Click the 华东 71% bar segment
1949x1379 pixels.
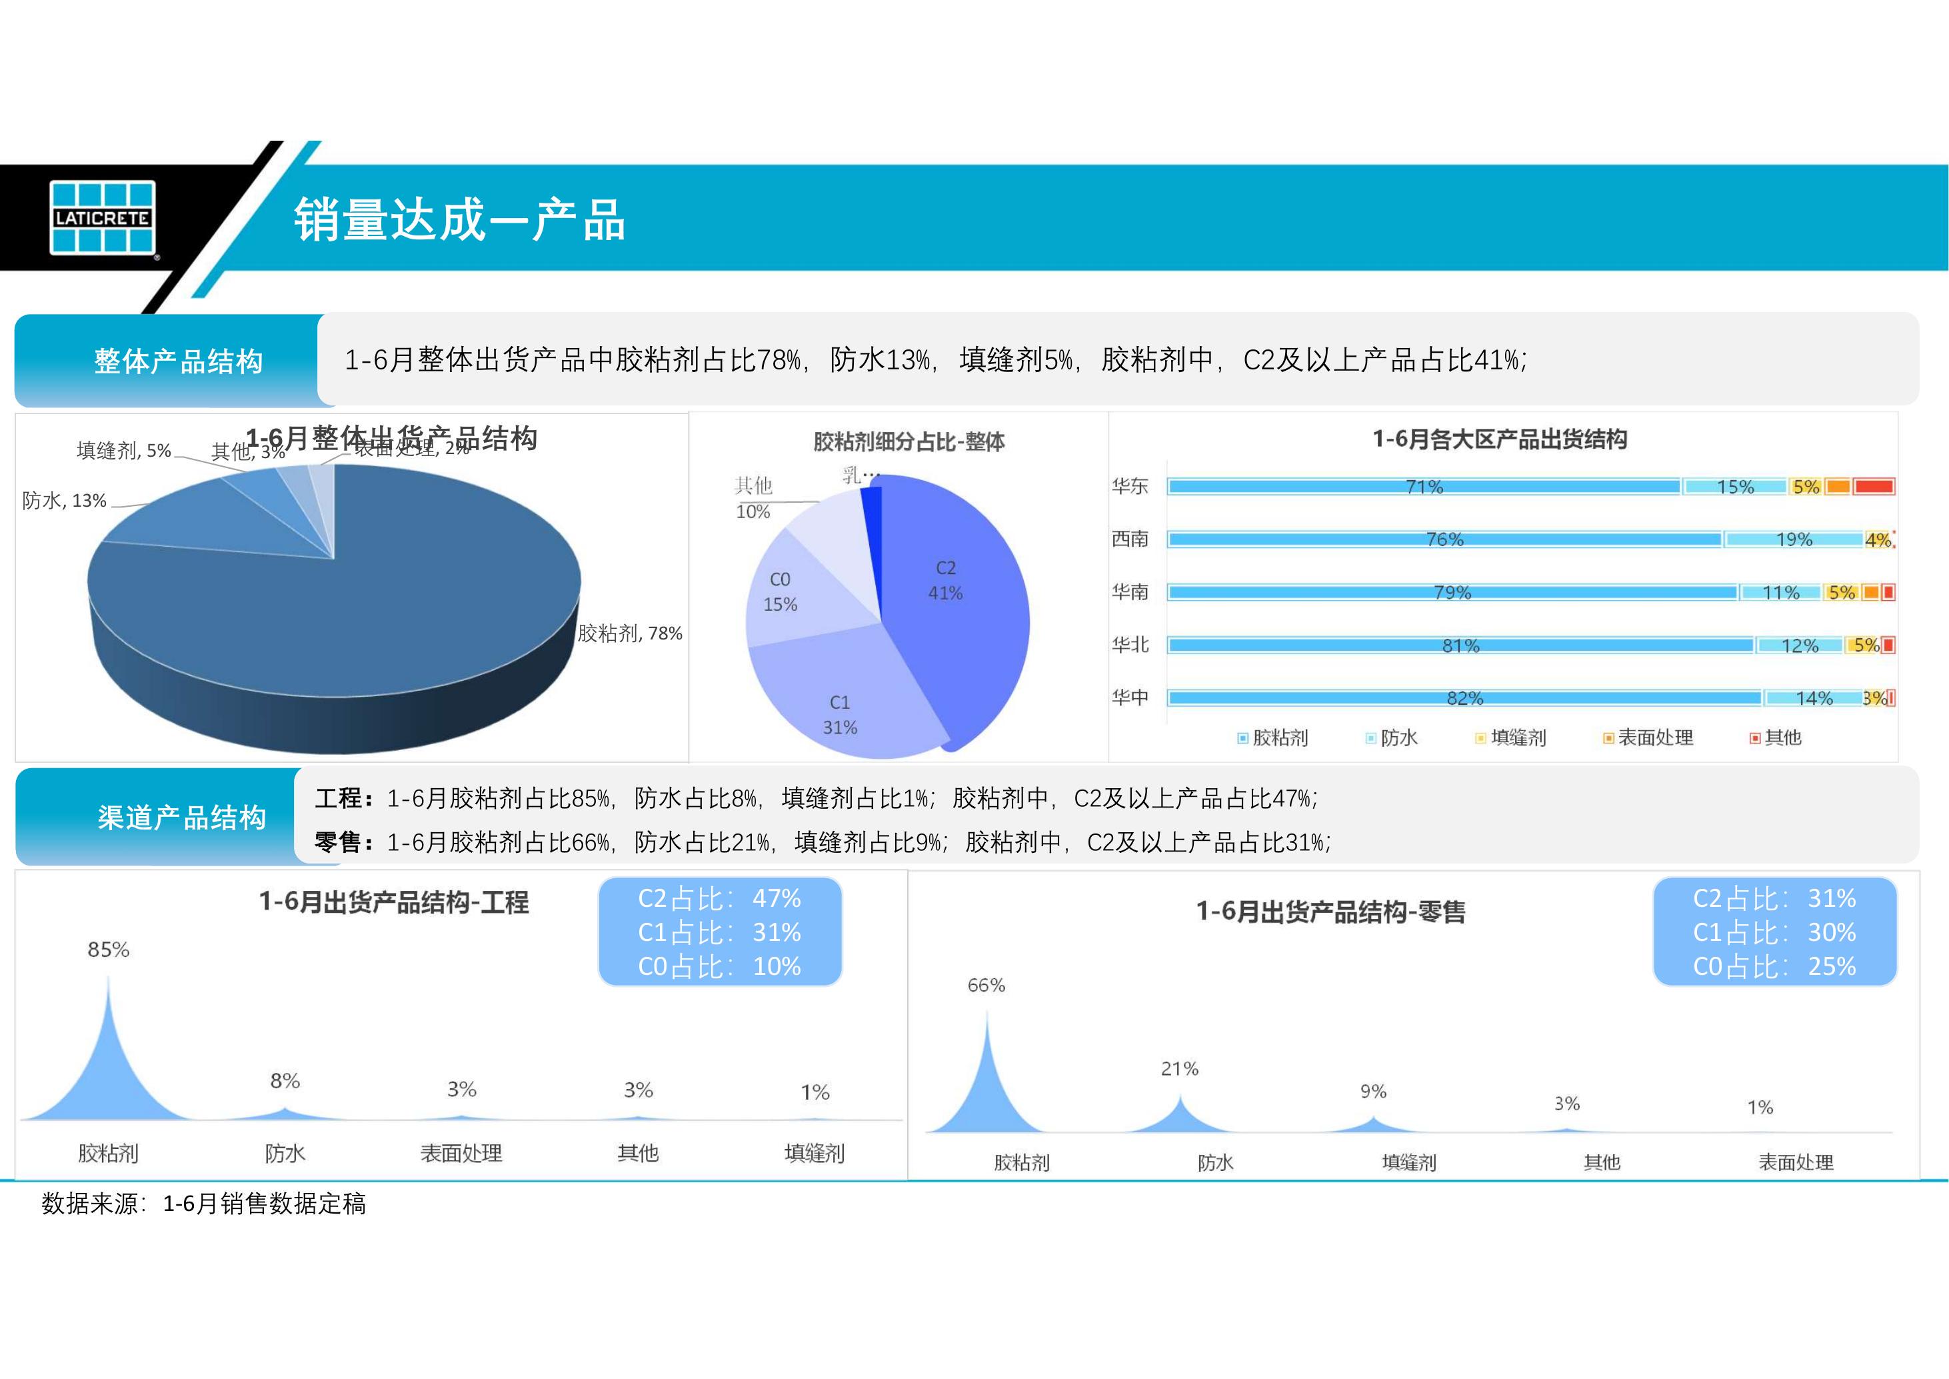1424,487
